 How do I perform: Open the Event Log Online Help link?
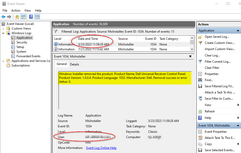[x=101, y=148]
